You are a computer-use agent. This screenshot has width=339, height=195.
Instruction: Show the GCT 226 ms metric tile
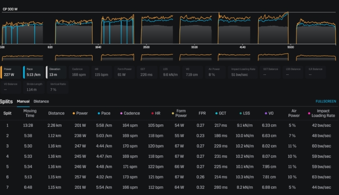tap(148, 72)
